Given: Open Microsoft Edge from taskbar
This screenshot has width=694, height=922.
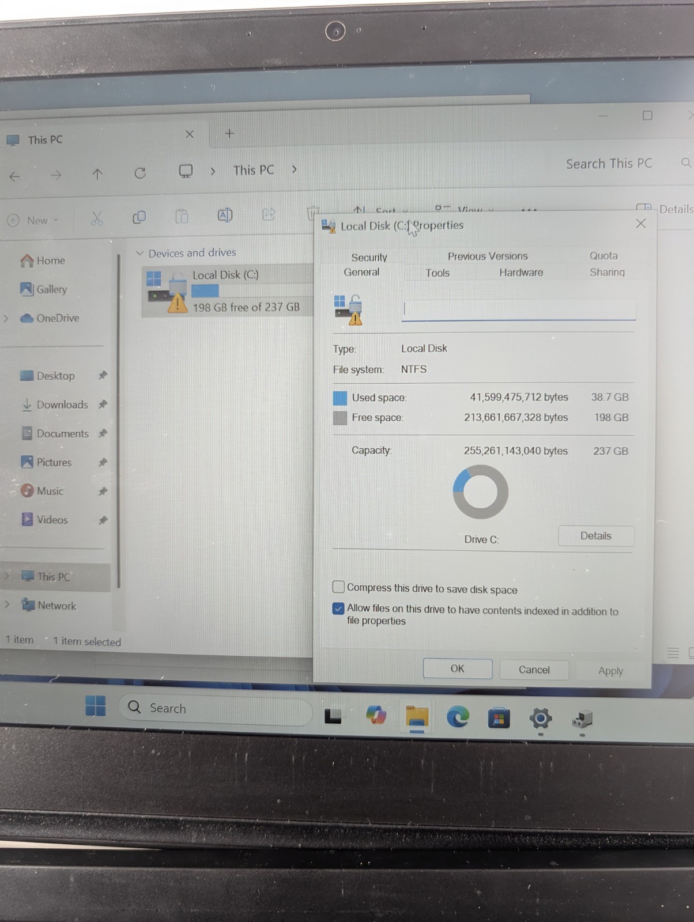Looking at the screenshot, I should (x=458, y=717).
